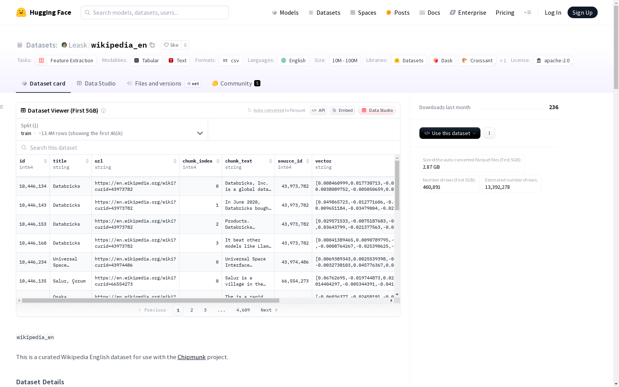Switch to the Data Studio tab

96,84
